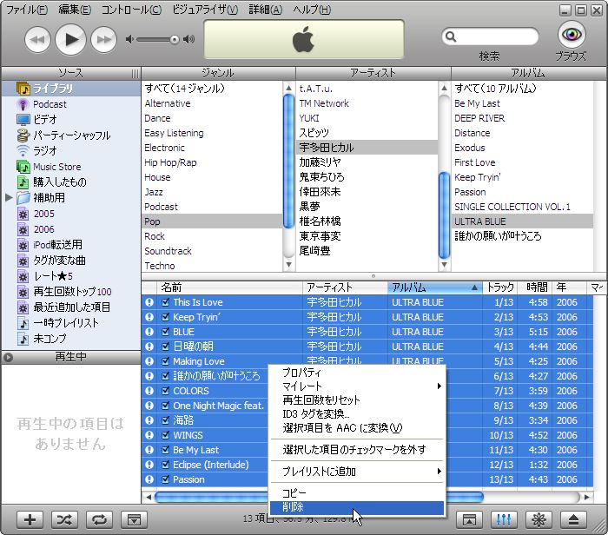Viewport: 608px width, 535px height.
Task: Click the exclamation icon beside Be My Last
Action: tap(149, 450)
